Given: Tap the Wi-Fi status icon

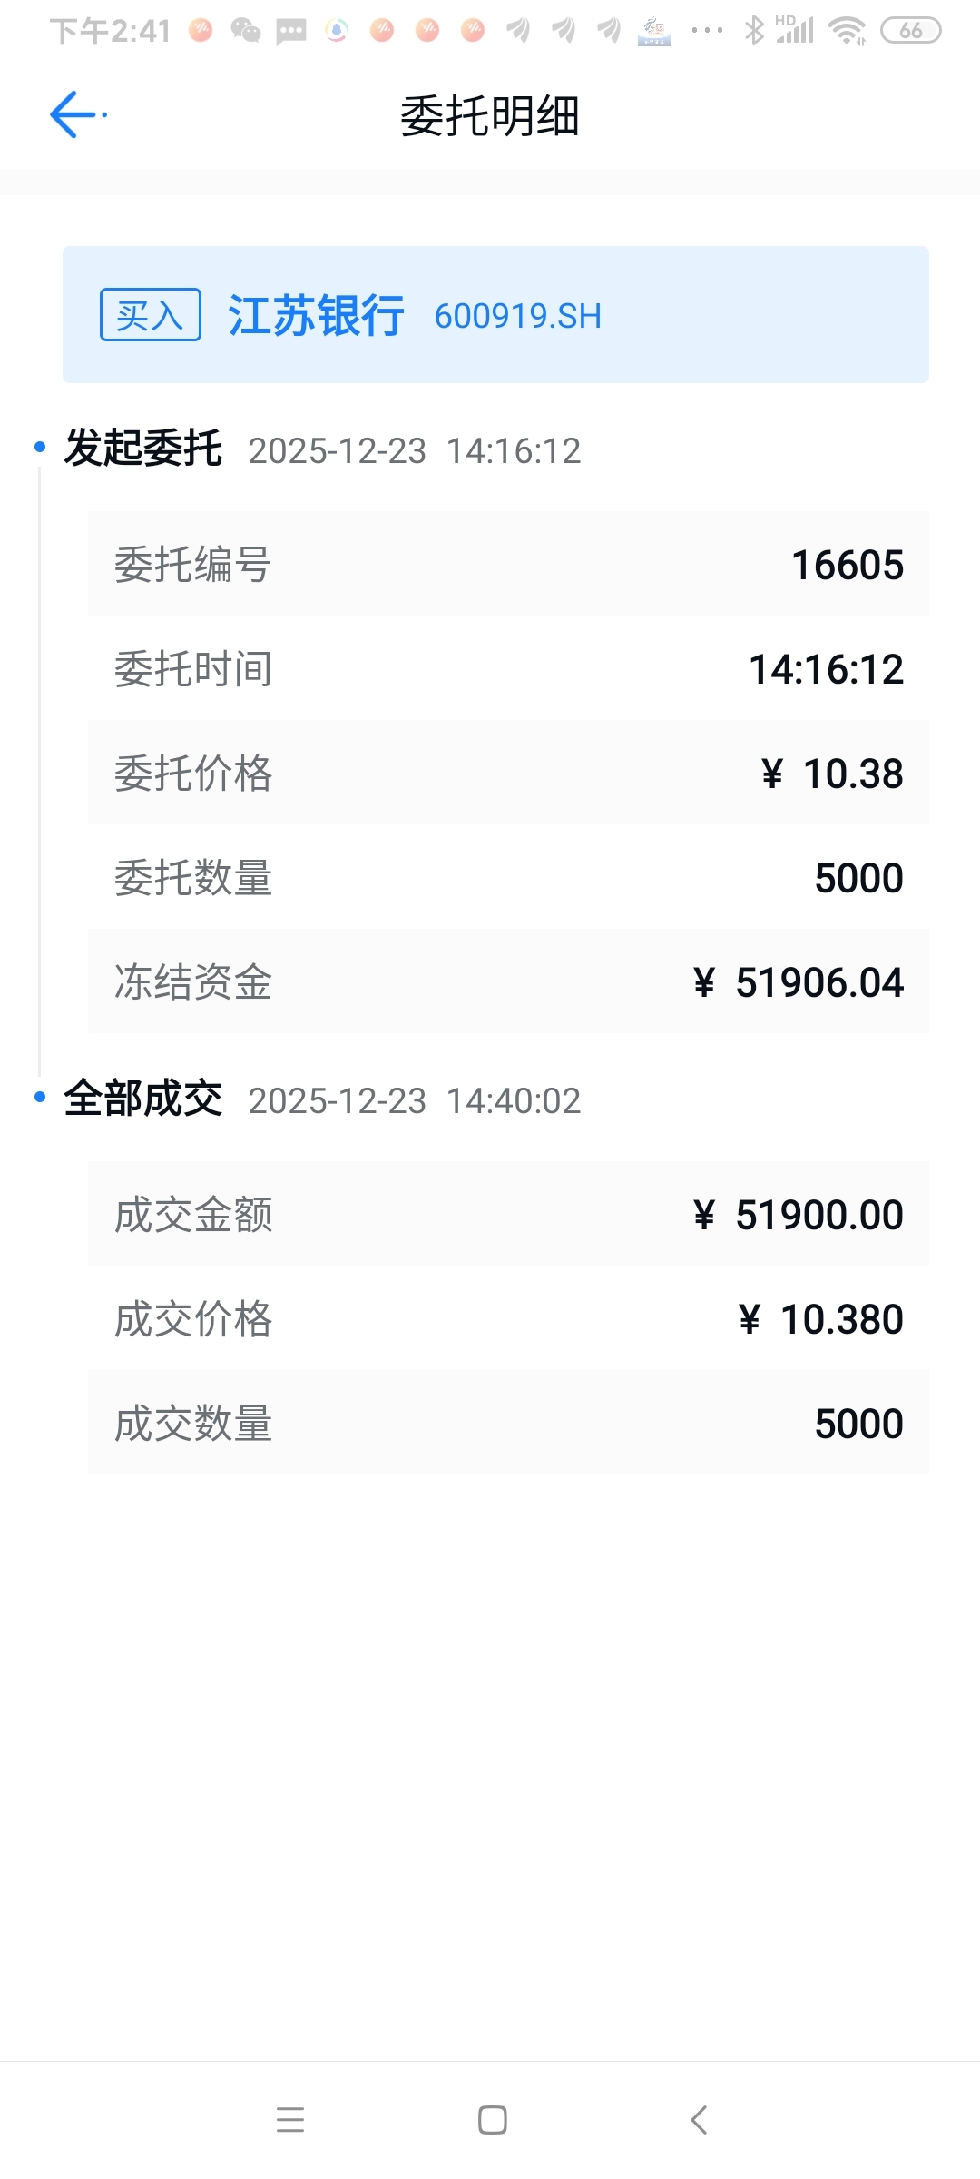Looking at the screenshot, I should pyautogui.click(x=848, y=31).
